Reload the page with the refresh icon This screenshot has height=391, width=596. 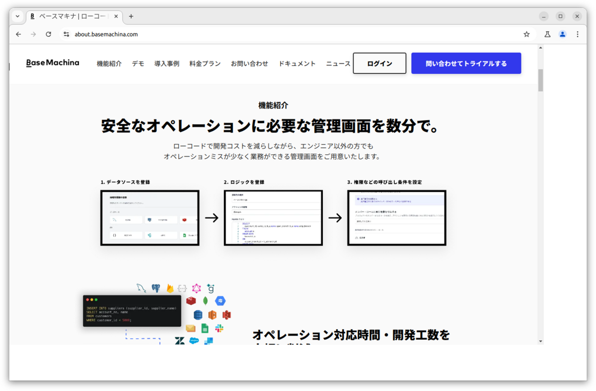click(x=48, y=34)
